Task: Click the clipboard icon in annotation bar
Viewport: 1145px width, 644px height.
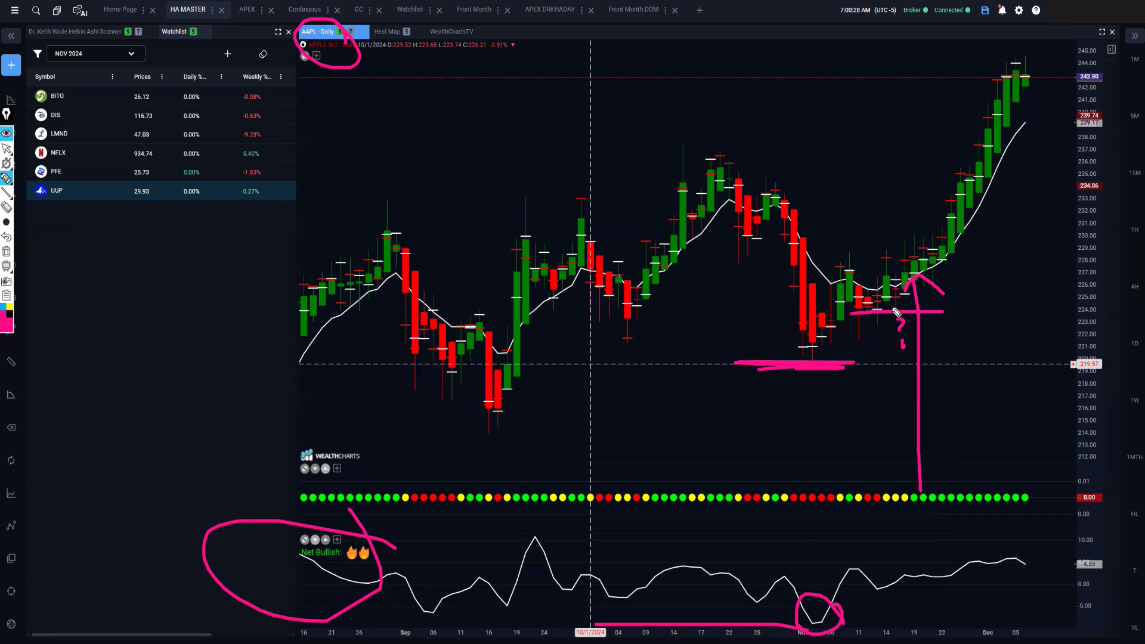Action: [7, 295]
